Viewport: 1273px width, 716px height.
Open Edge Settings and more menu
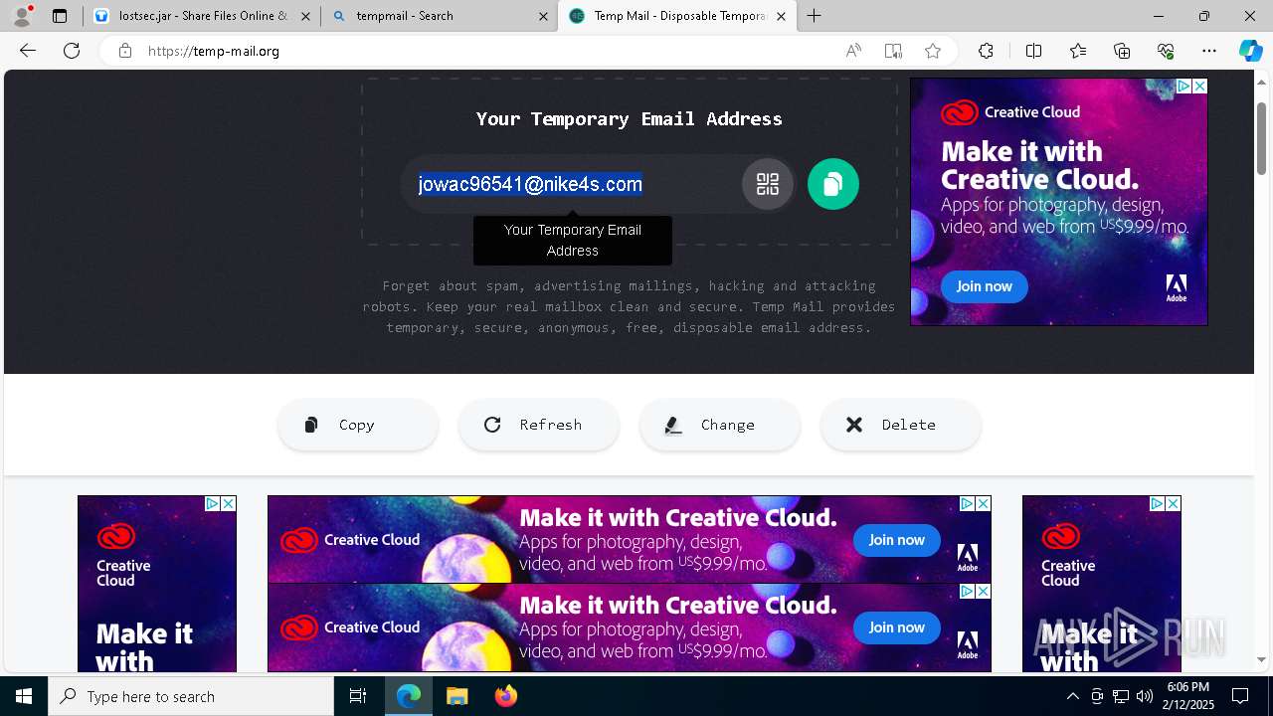[1209, 51]
